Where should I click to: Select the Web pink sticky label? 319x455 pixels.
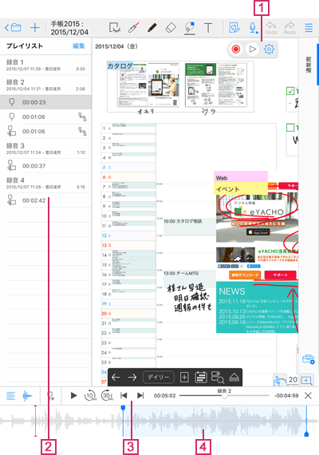[x=241, y=177]
